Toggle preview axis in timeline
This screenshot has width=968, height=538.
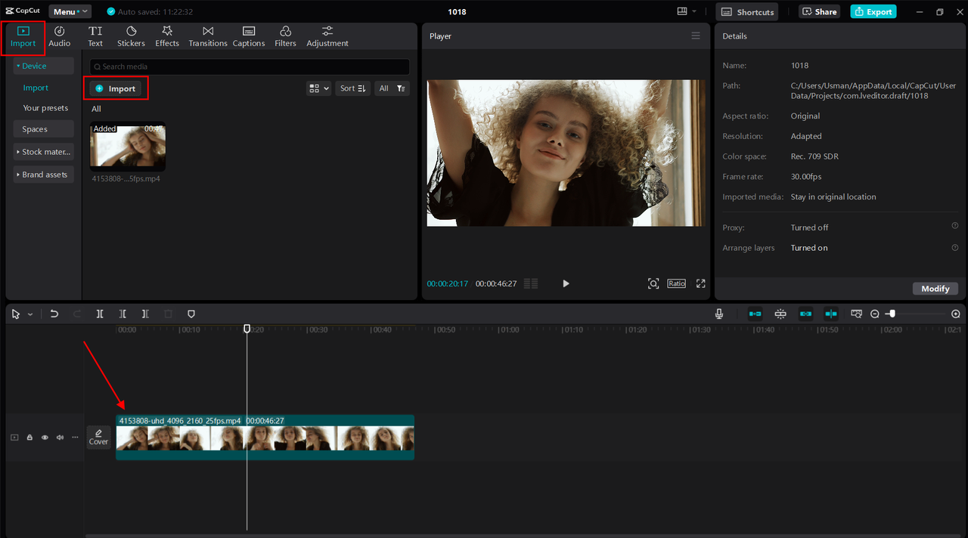(831, 314)
